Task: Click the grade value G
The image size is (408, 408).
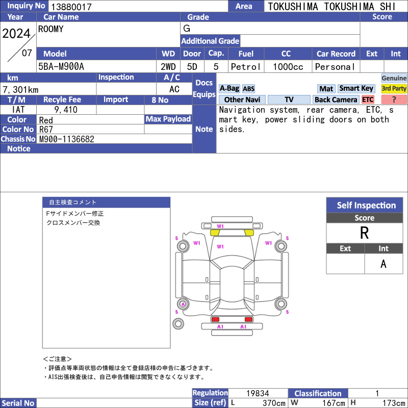Action: pyautogui.click(x=187, y=28)
